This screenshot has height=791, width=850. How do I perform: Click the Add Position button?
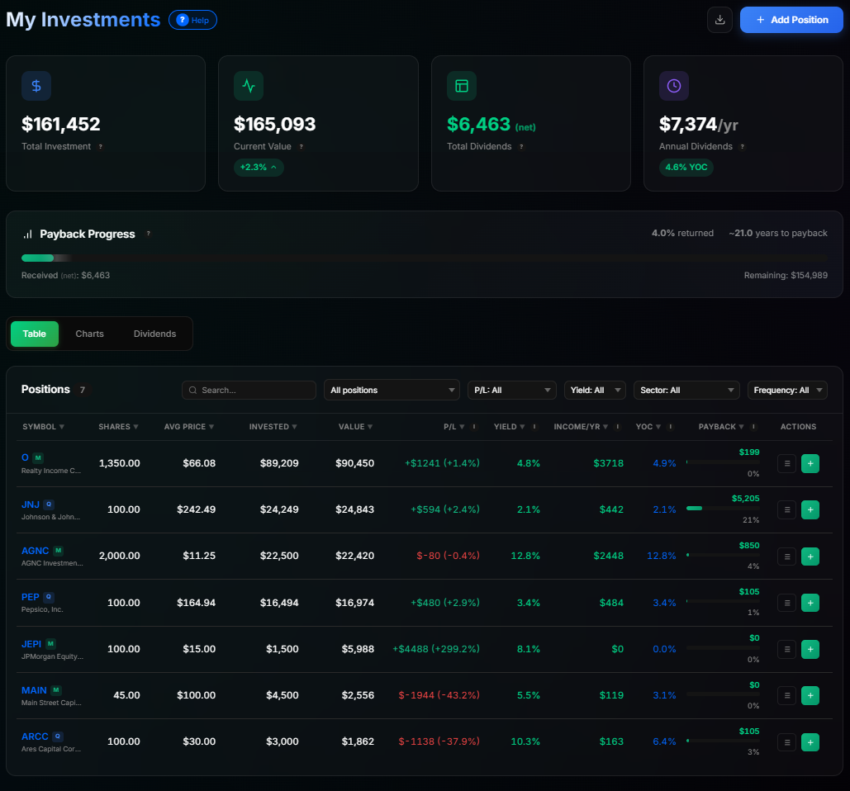pos(791,19)
